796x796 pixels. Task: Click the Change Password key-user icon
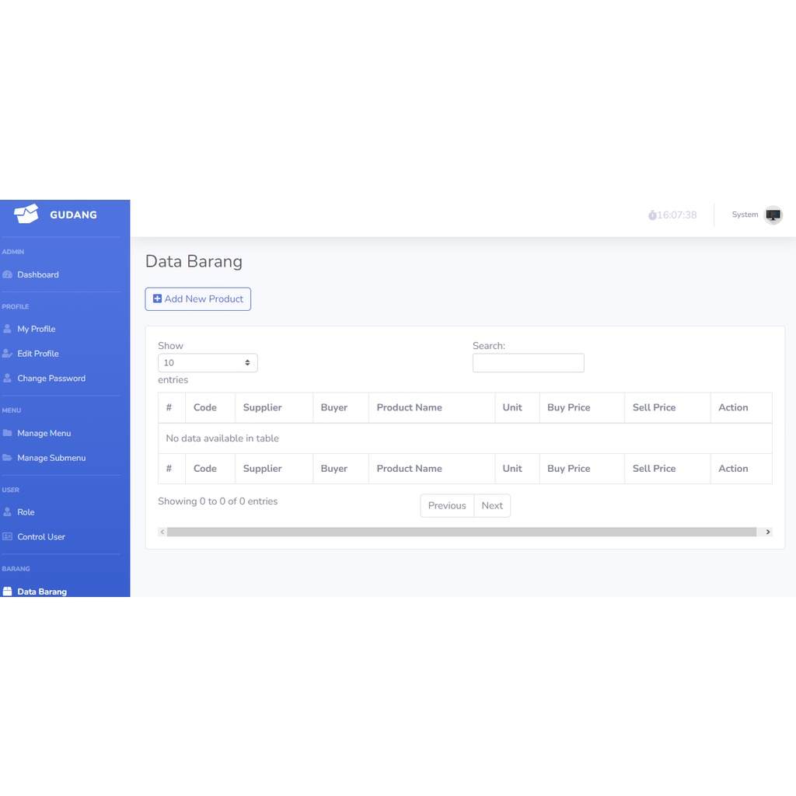[7, 379]
